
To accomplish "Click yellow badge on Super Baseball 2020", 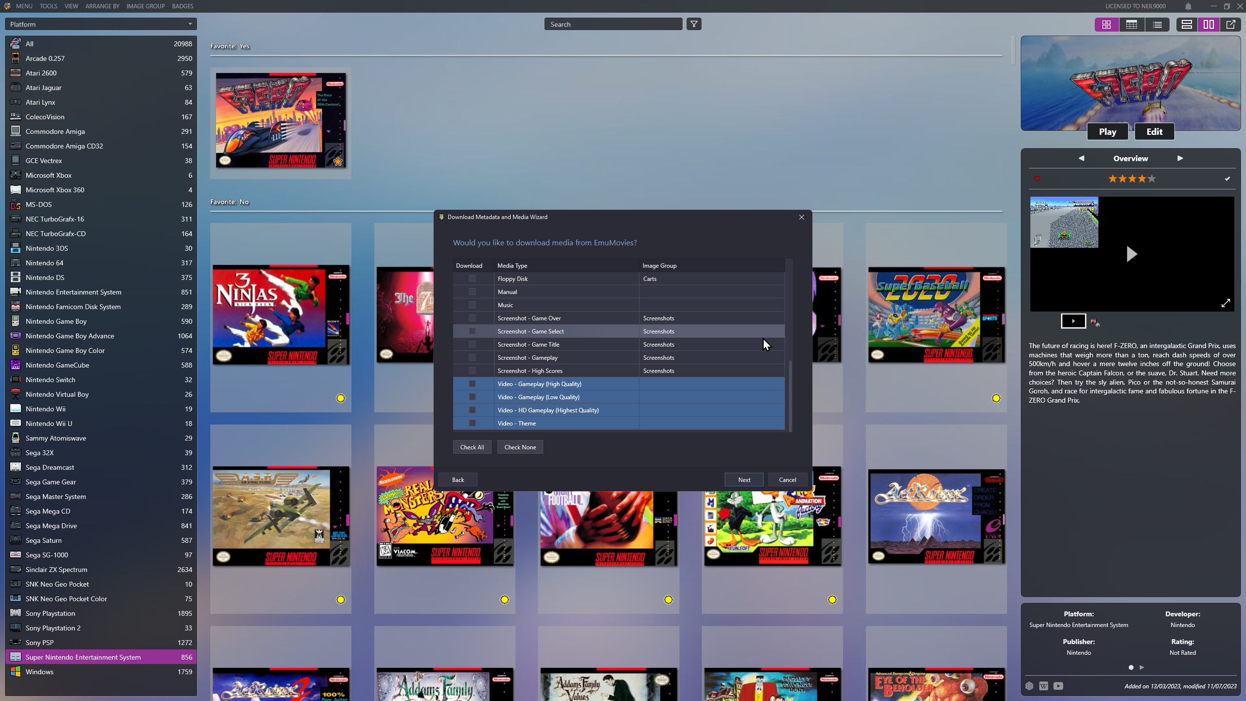I will (x=996, y=398).
